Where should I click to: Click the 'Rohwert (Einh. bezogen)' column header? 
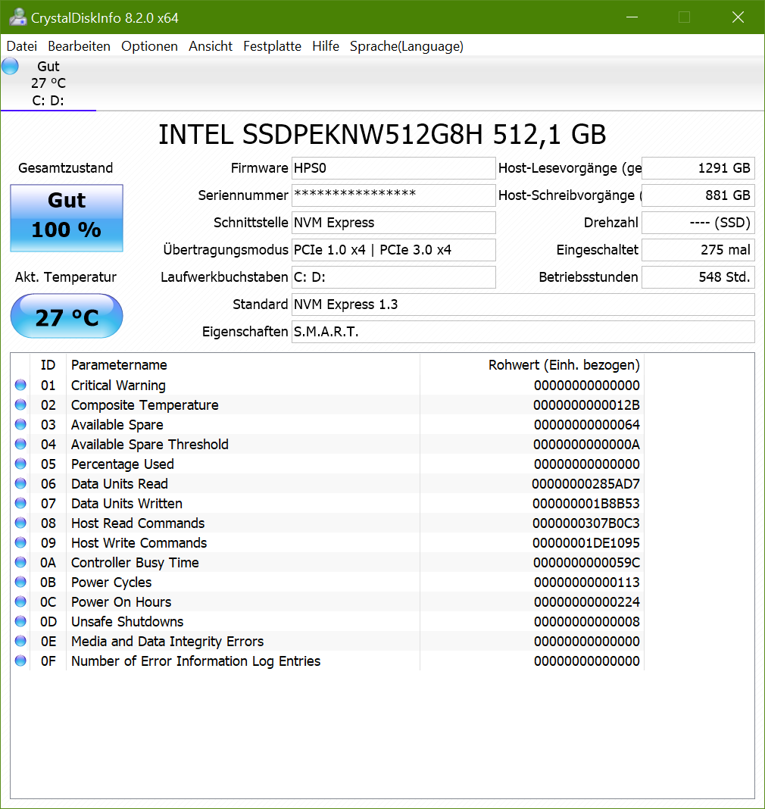click(x=532, y=365)
